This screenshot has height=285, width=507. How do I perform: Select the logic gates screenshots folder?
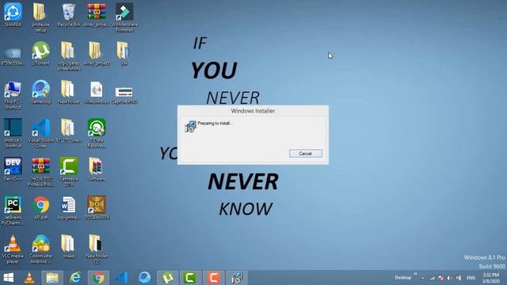pos(69,56)
